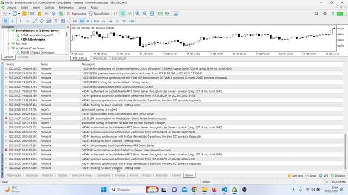The width and height of the screenshot is (348, 195).
Task: Select the equidistant channel tool
Action: coord(42,21)
